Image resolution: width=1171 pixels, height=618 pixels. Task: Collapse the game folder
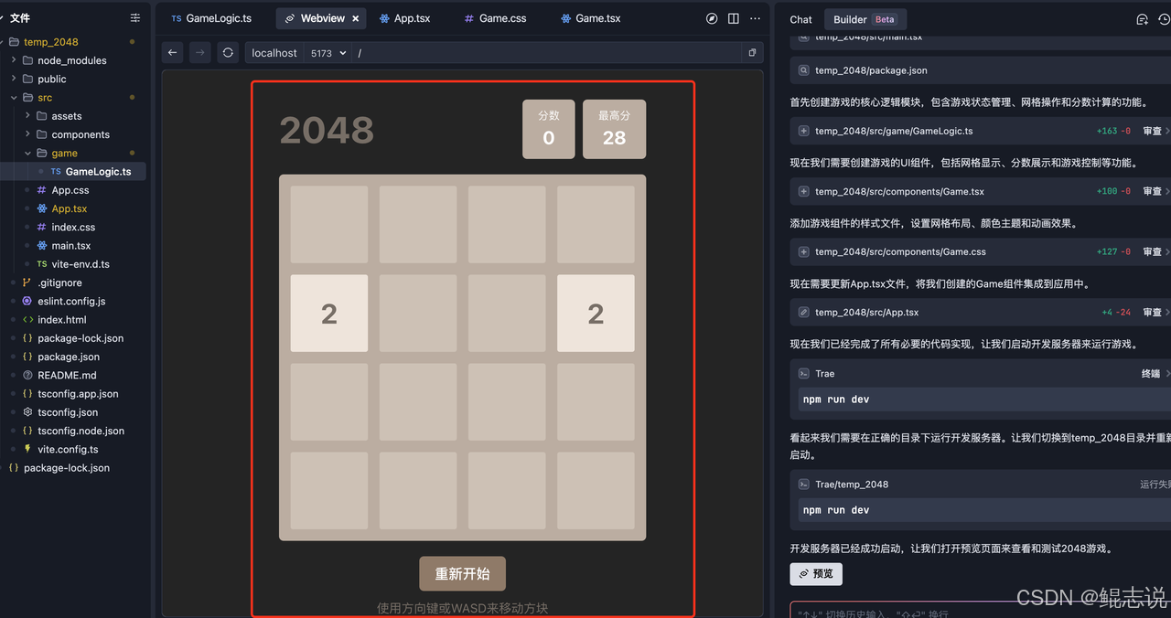click(x=64, y=154)
